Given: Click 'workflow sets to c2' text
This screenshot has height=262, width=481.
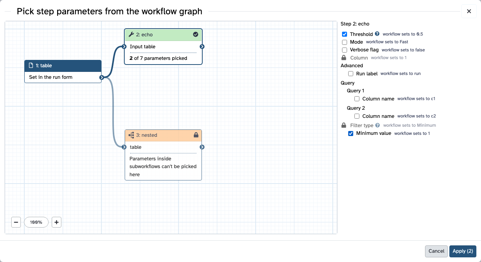Looking at the screenshot, I should click(417, 116).
